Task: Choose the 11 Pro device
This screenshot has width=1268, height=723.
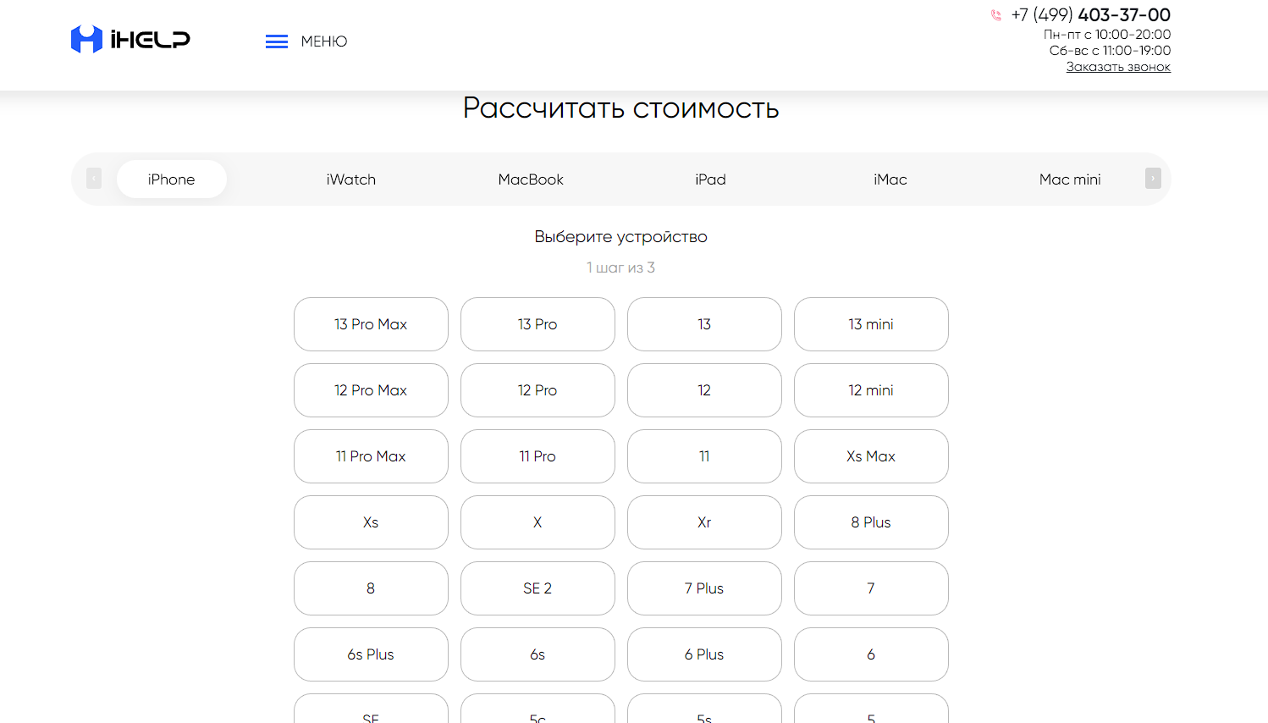Action: (x=538, y=456)
